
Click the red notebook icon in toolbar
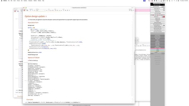point(24,11)
